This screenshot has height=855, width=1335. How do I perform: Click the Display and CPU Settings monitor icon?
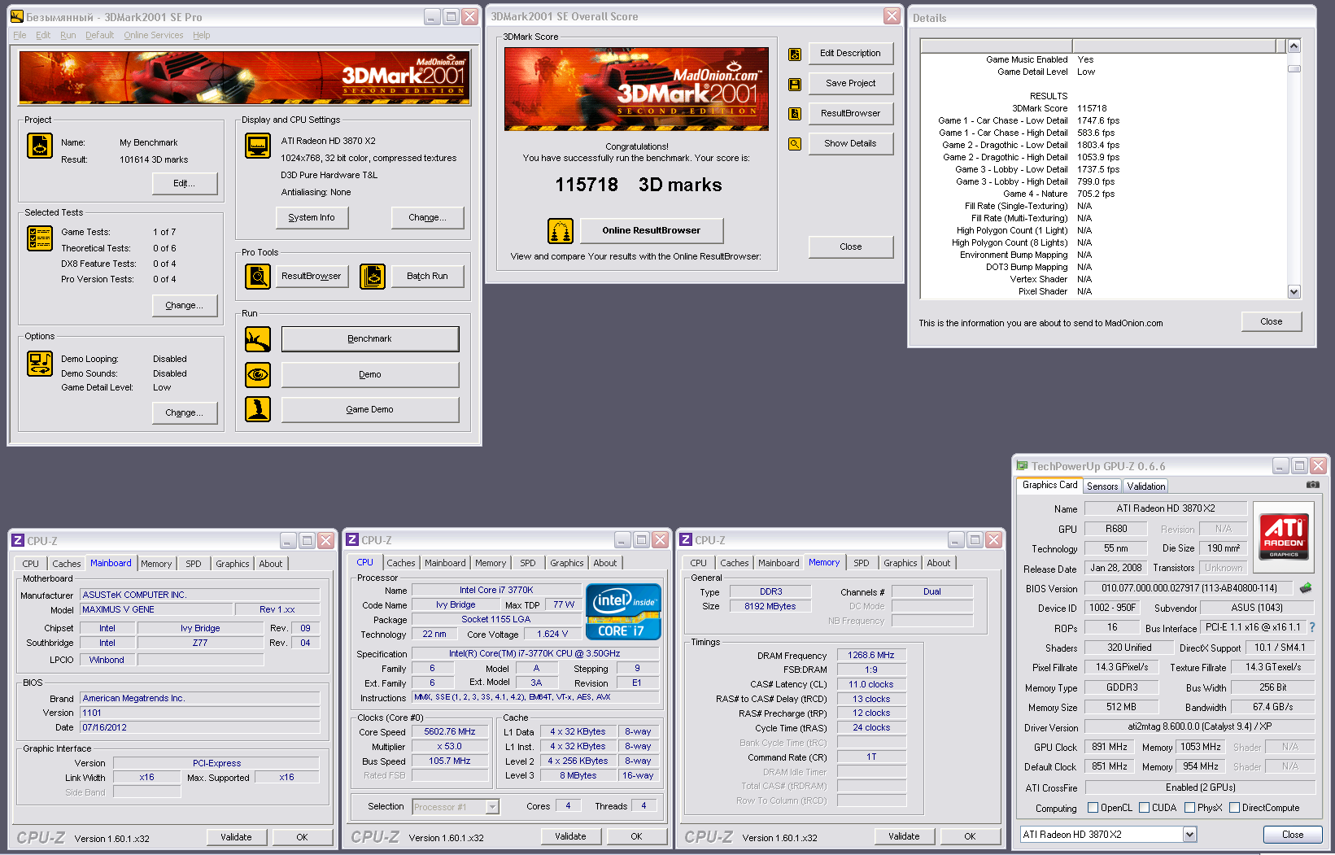pyautogui.click(x=258, y=146)
